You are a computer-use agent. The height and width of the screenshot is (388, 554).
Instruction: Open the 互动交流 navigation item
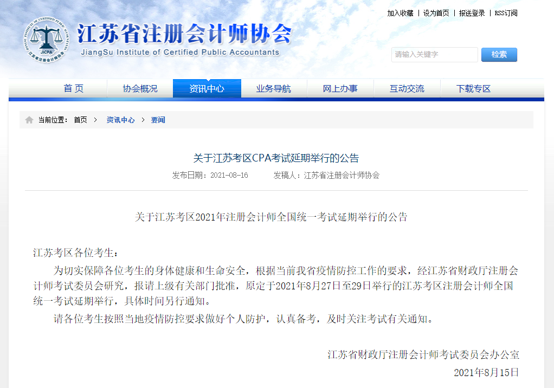(x=407, y=88)
